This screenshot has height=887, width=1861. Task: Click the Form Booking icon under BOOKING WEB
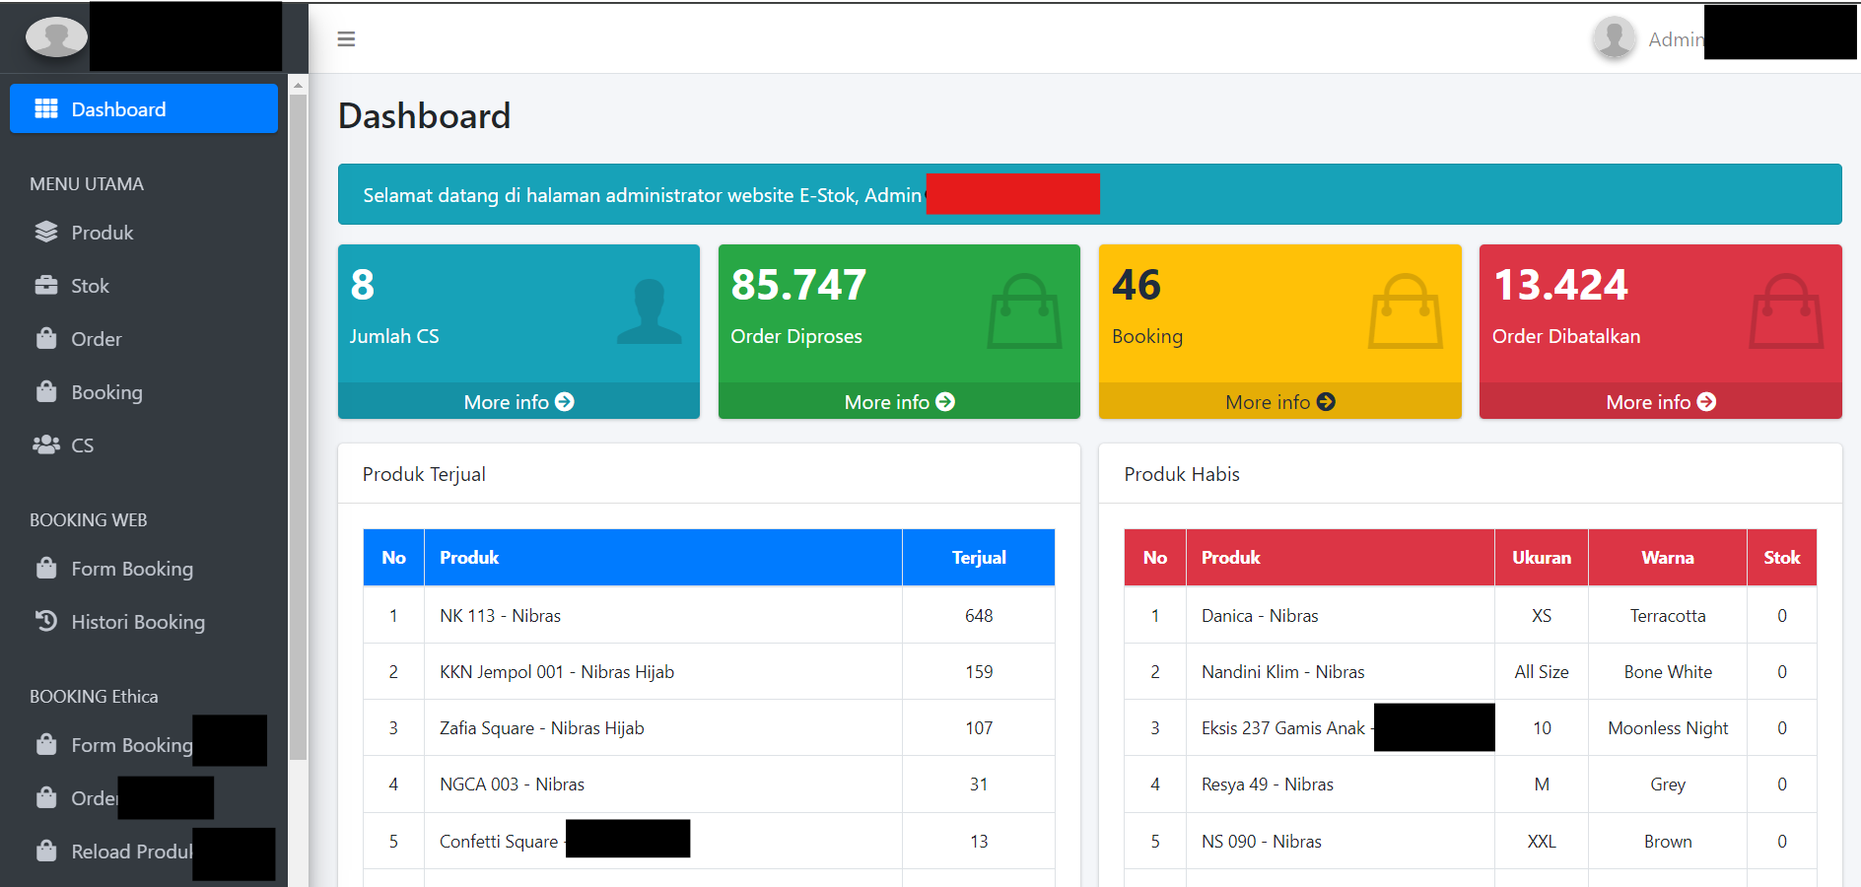tap(46, 569)
